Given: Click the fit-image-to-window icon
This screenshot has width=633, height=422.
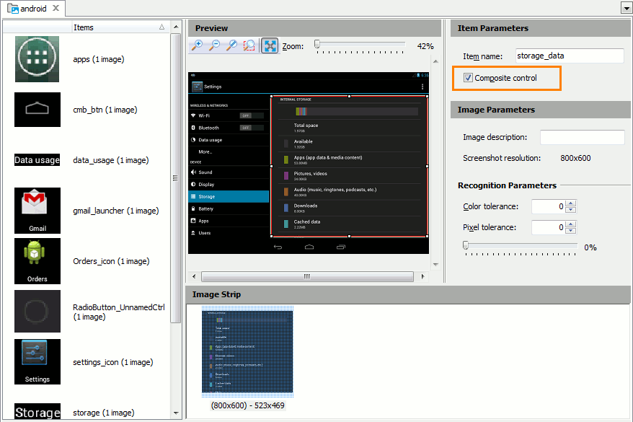Looking at the screenshot, I should click(270, 45).
